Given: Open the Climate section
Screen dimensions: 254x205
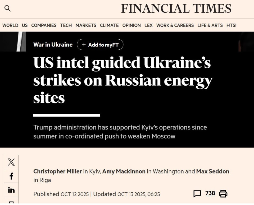Looking at the screenshot, I should coord(109,25).
